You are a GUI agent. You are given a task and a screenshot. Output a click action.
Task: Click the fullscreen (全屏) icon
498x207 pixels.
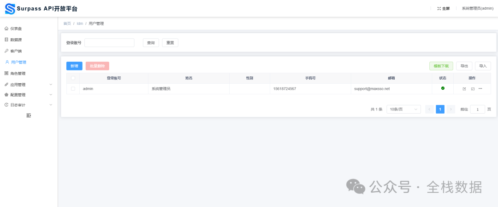coord(439,8)
